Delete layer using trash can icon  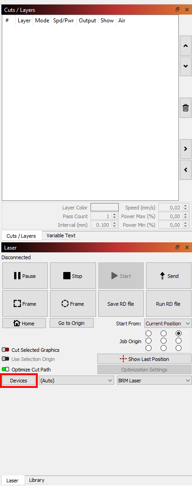(186, 108)
